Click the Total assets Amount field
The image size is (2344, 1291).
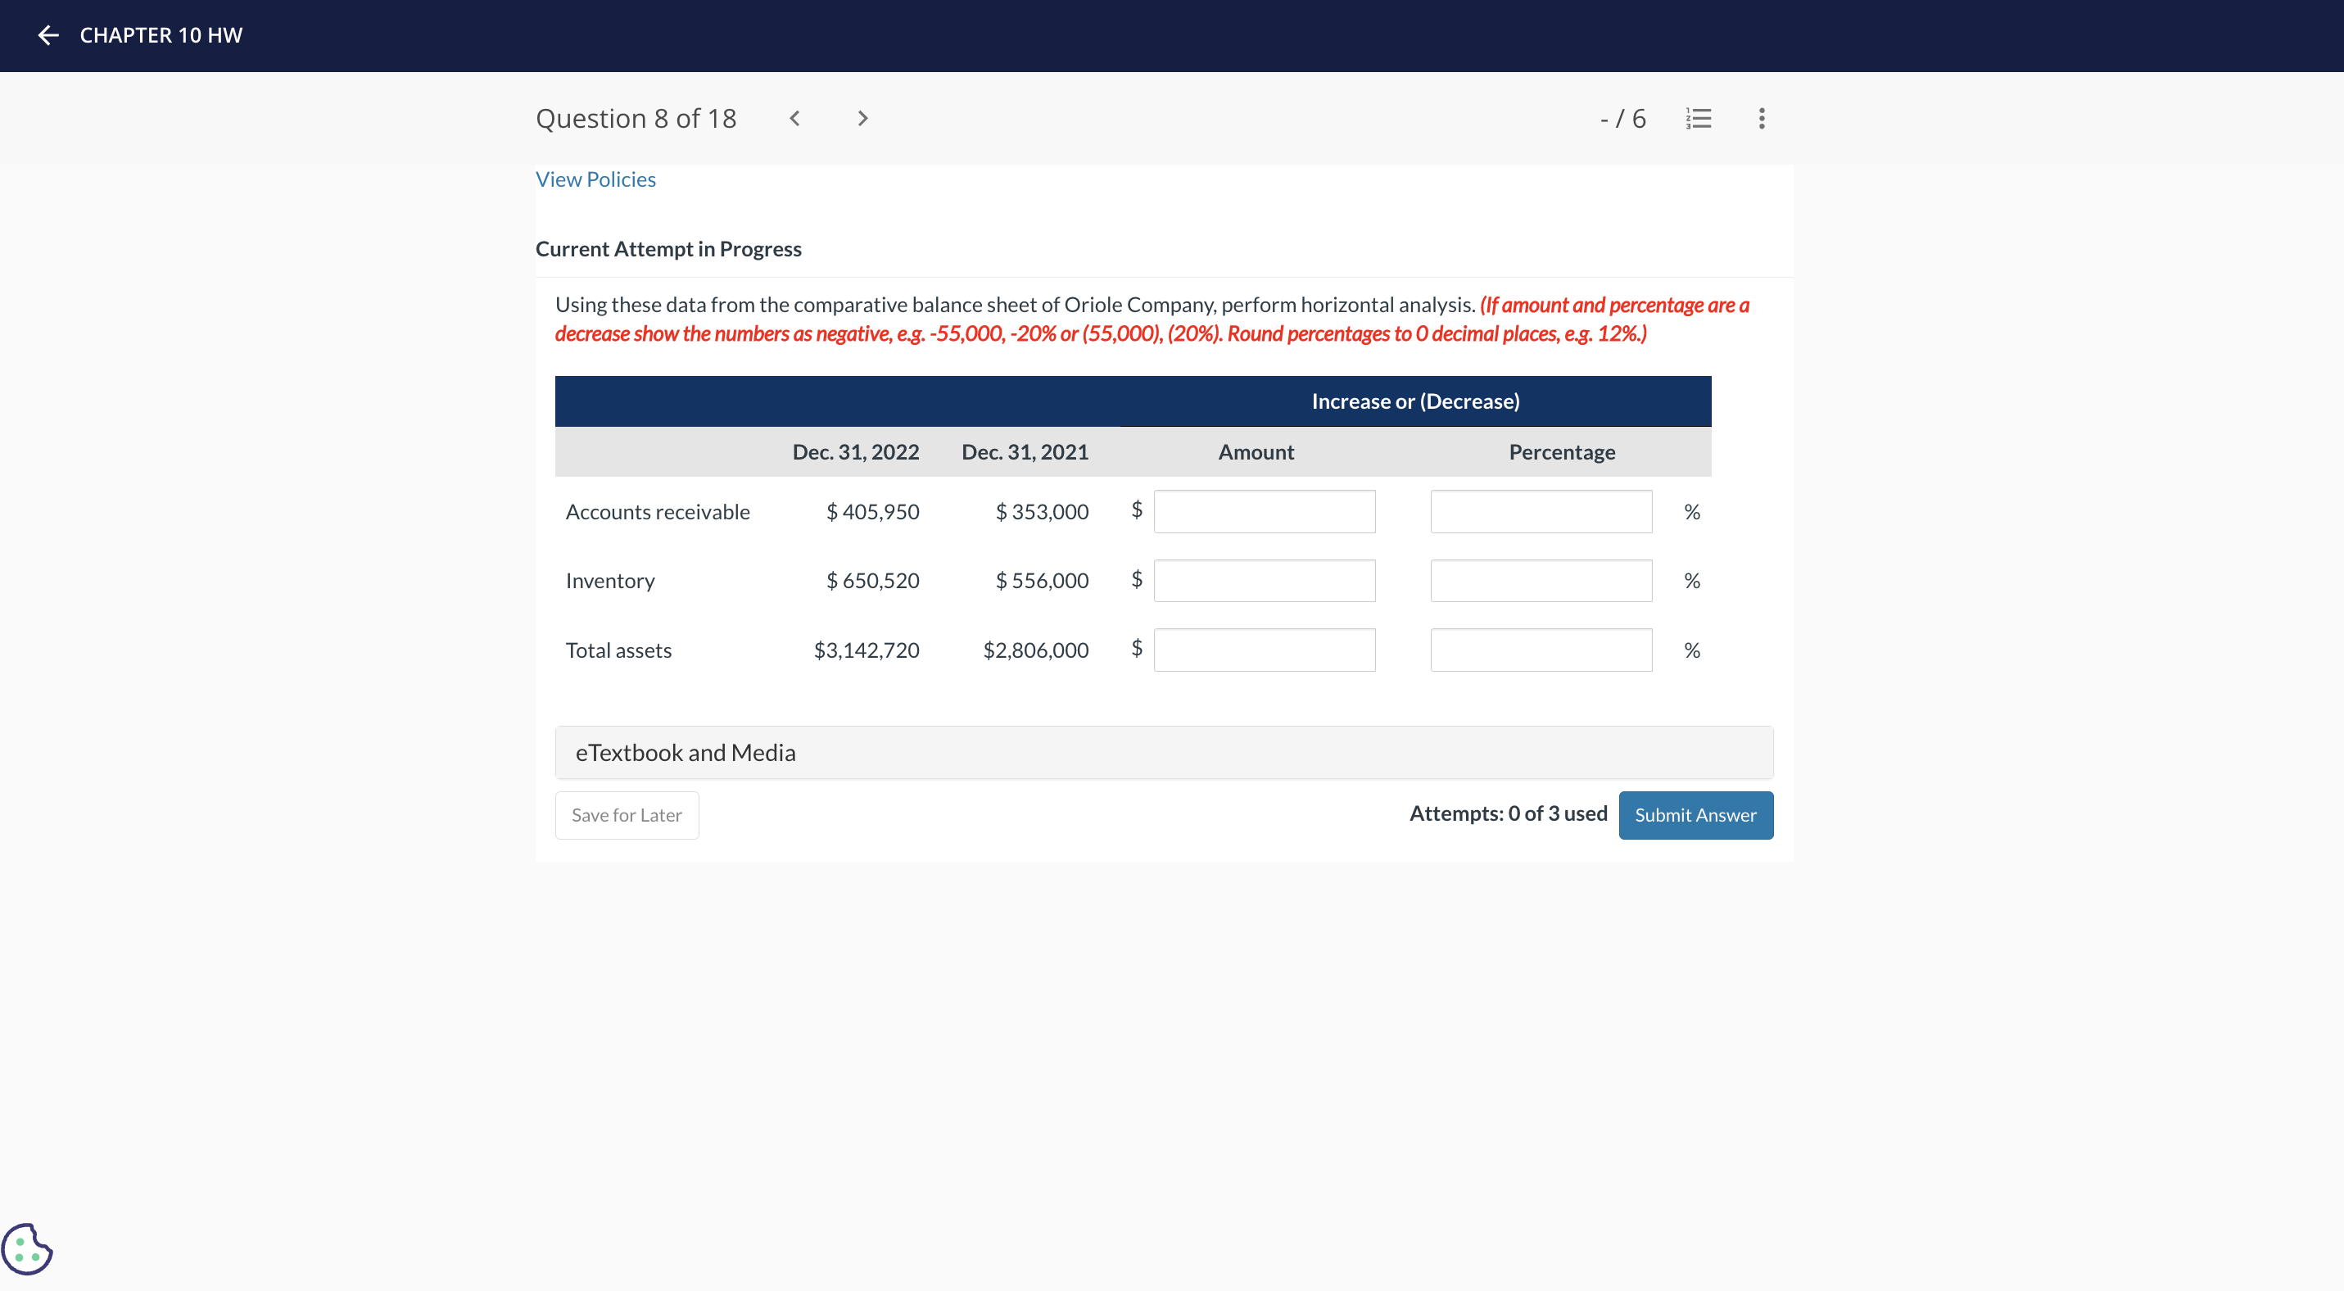coord(1263,650)
